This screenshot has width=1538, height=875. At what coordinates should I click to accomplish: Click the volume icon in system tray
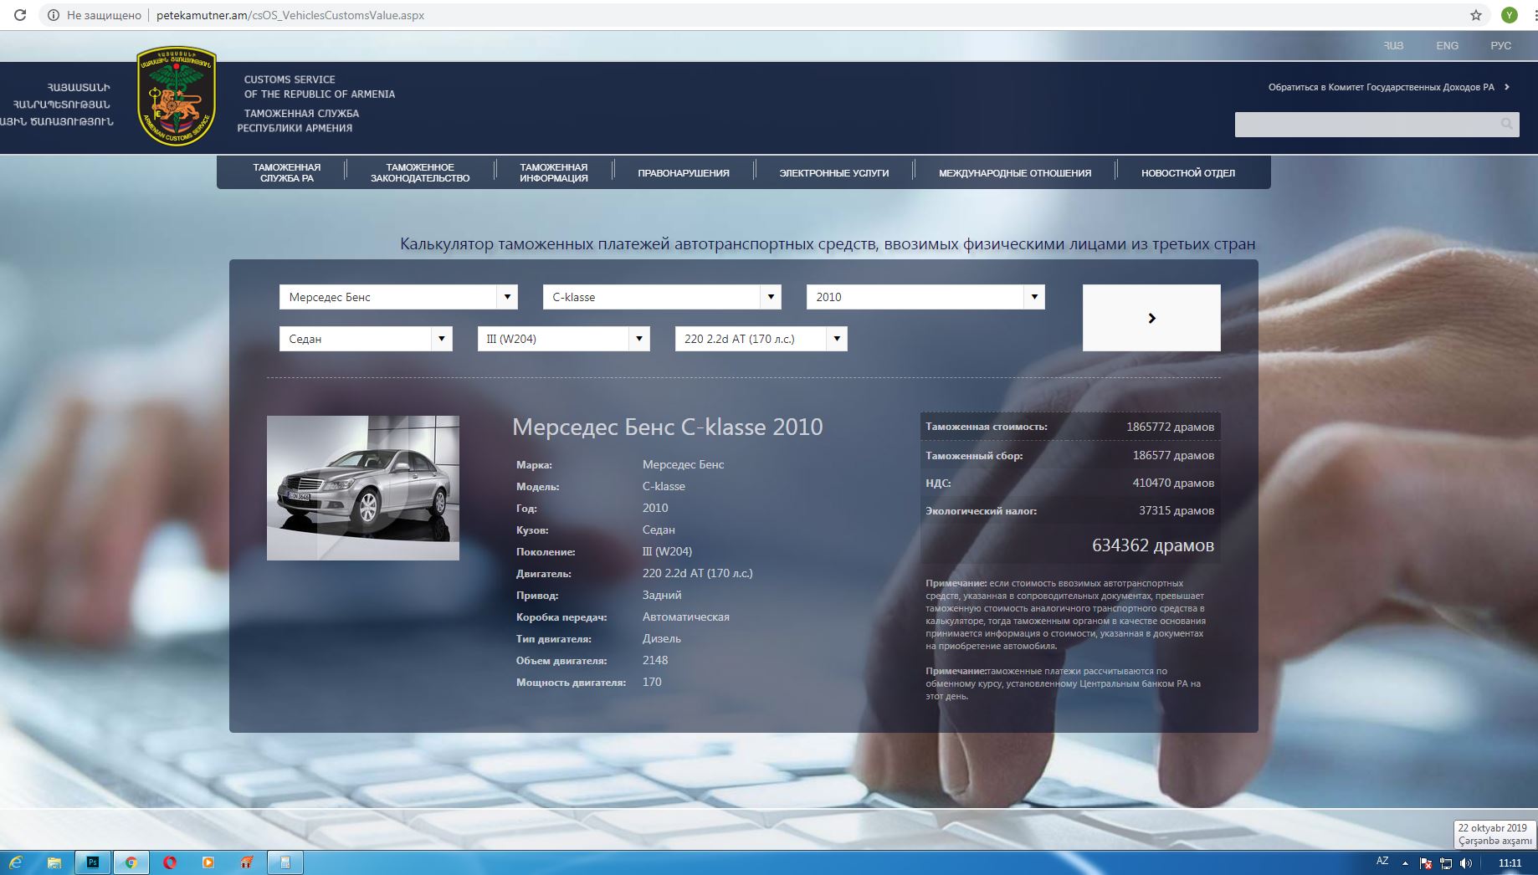(x=1466, y=863)
